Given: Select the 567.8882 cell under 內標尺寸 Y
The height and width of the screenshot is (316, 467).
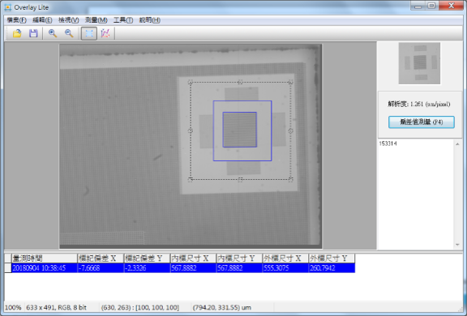Looking at the screenshot, I should click(x=239, y=268).
